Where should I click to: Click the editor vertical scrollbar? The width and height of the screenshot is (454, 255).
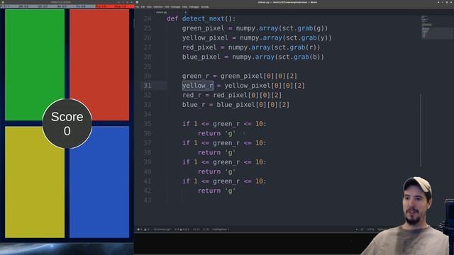[x=421, y=130]
